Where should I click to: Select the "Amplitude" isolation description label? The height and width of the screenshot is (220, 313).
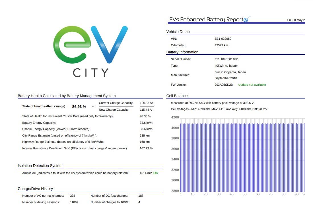pyautogui.click(x=75, y=173)
